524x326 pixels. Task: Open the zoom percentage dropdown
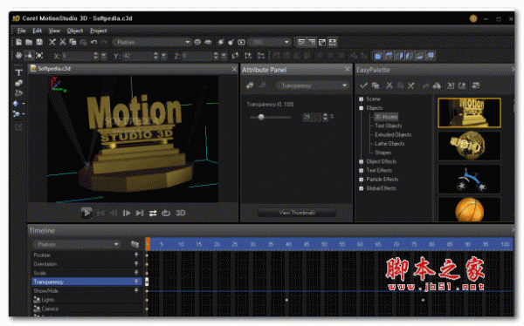[270, 42]
